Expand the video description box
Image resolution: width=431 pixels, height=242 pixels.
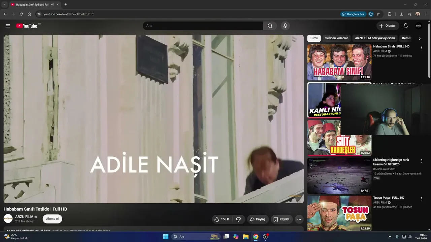point(154,229)
